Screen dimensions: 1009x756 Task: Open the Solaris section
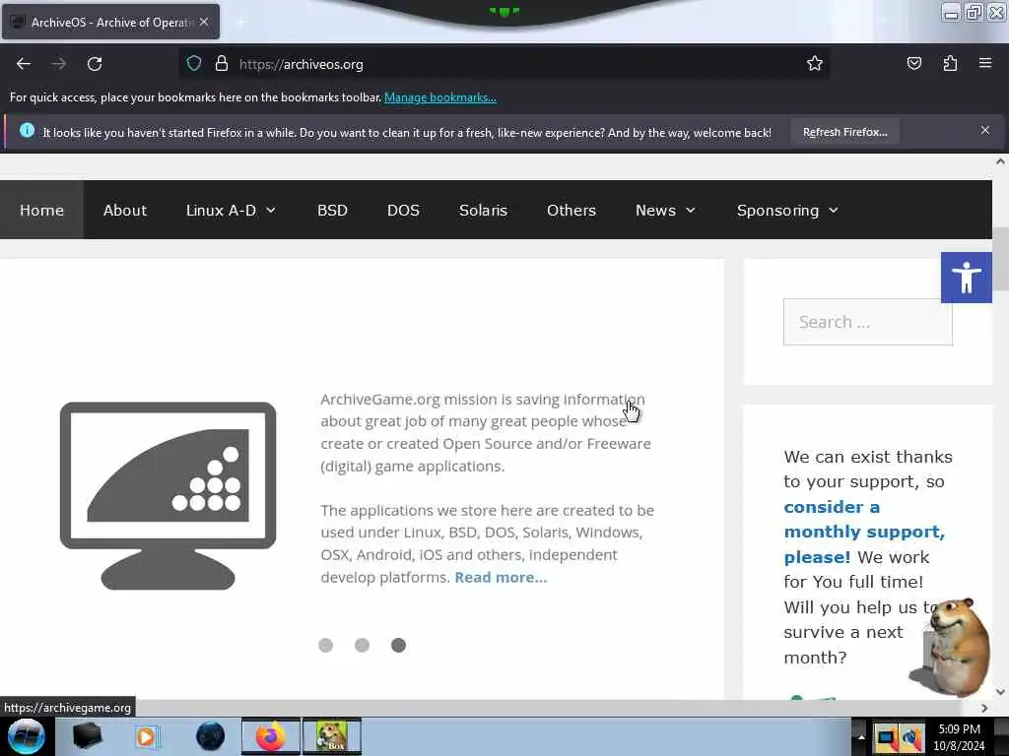click(x=483, y=211)
